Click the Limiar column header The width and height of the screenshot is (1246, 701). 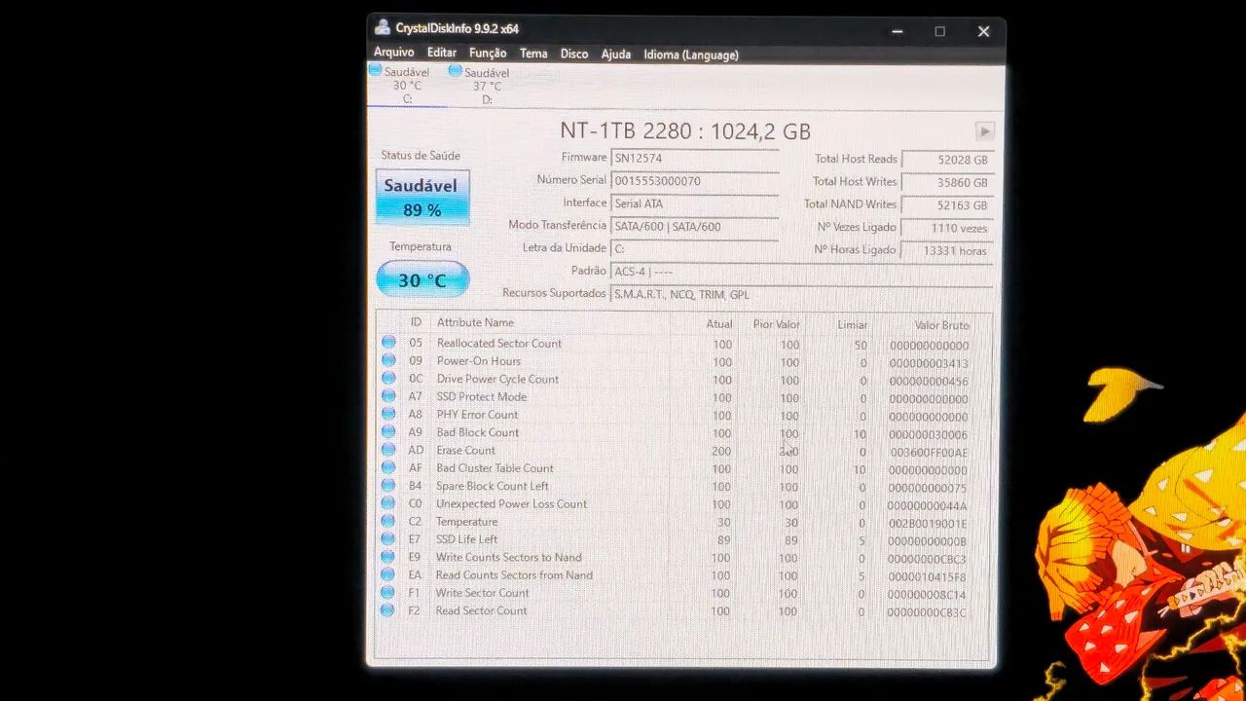coord(852,324)
